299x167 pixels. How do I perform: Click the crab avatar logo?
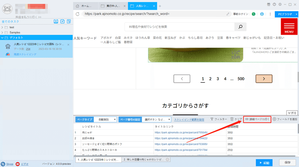(7, 9)
